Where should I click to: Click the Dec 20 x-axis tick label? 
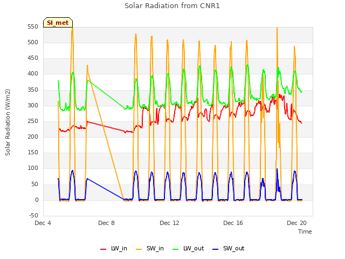(x=296, y=223)
